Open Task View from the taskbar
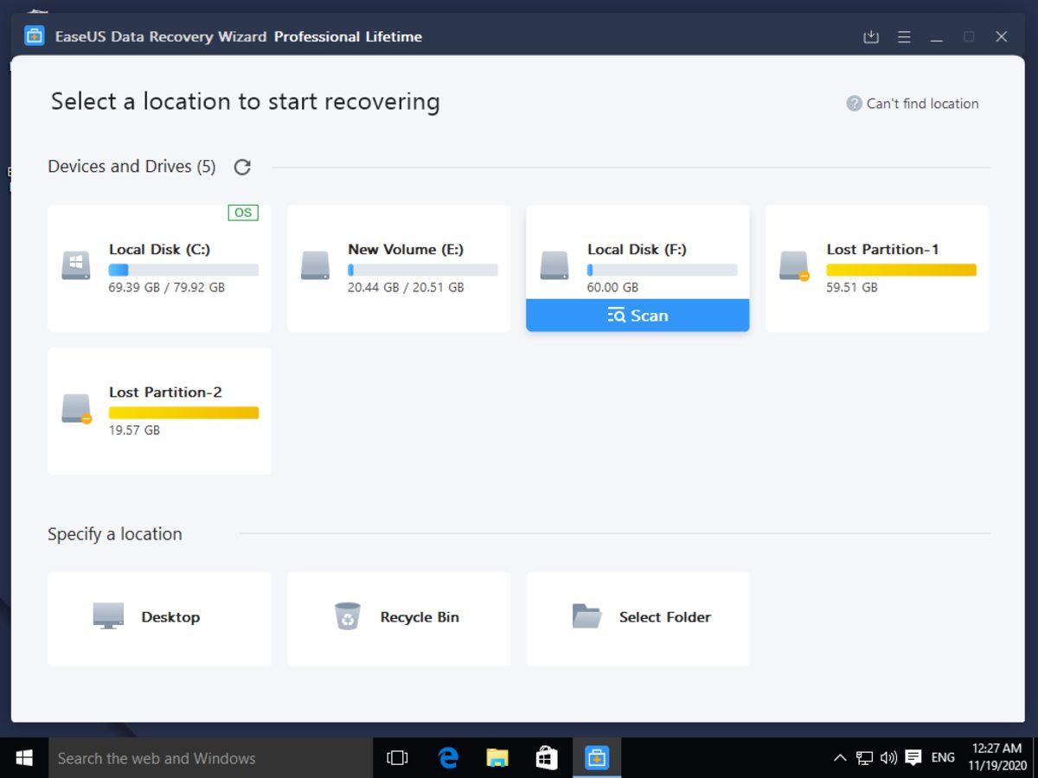Screen dimensions: 1038x778 [x=397, y=758]
